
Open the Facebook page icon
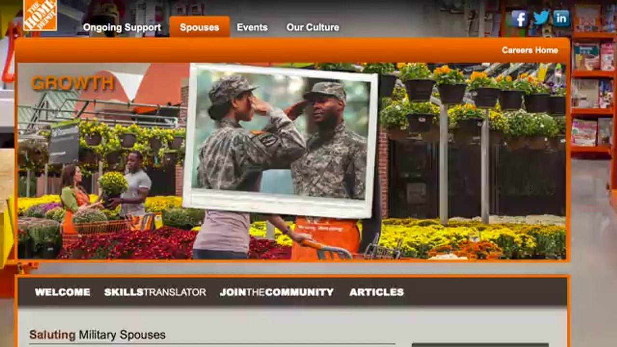point(519,19)
